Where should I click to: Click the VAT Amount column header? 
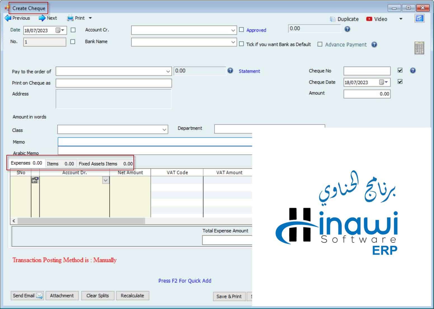click(228, 173)
